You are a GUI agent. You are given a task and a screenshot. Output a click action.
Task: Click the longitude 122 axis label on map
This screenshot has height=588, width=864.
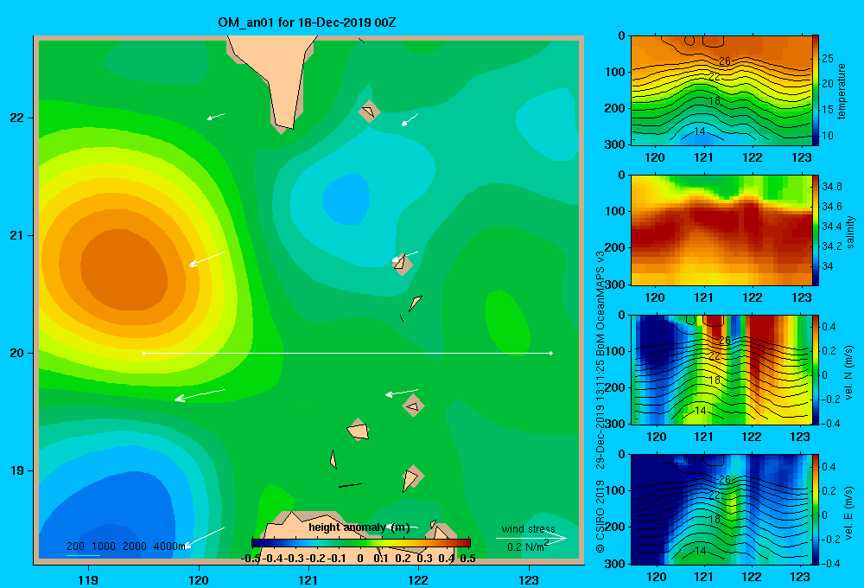point(418,579)
